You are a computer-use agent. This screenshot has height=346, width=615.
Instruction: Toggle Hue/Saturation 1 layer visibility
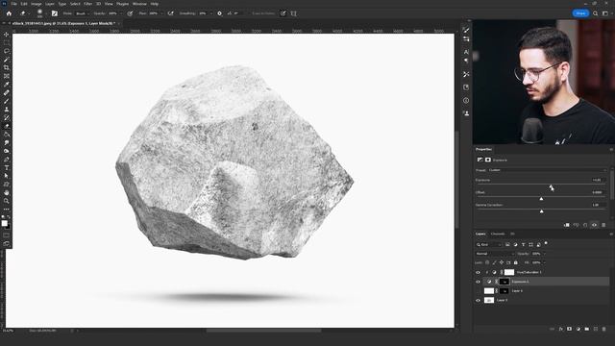click(478, 272)
